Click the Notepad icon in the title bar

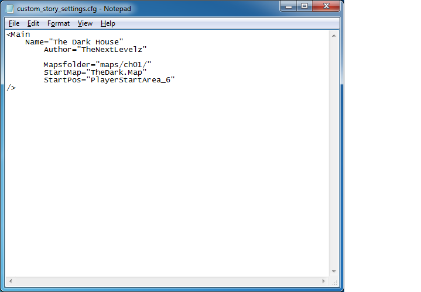coord(9,9)
